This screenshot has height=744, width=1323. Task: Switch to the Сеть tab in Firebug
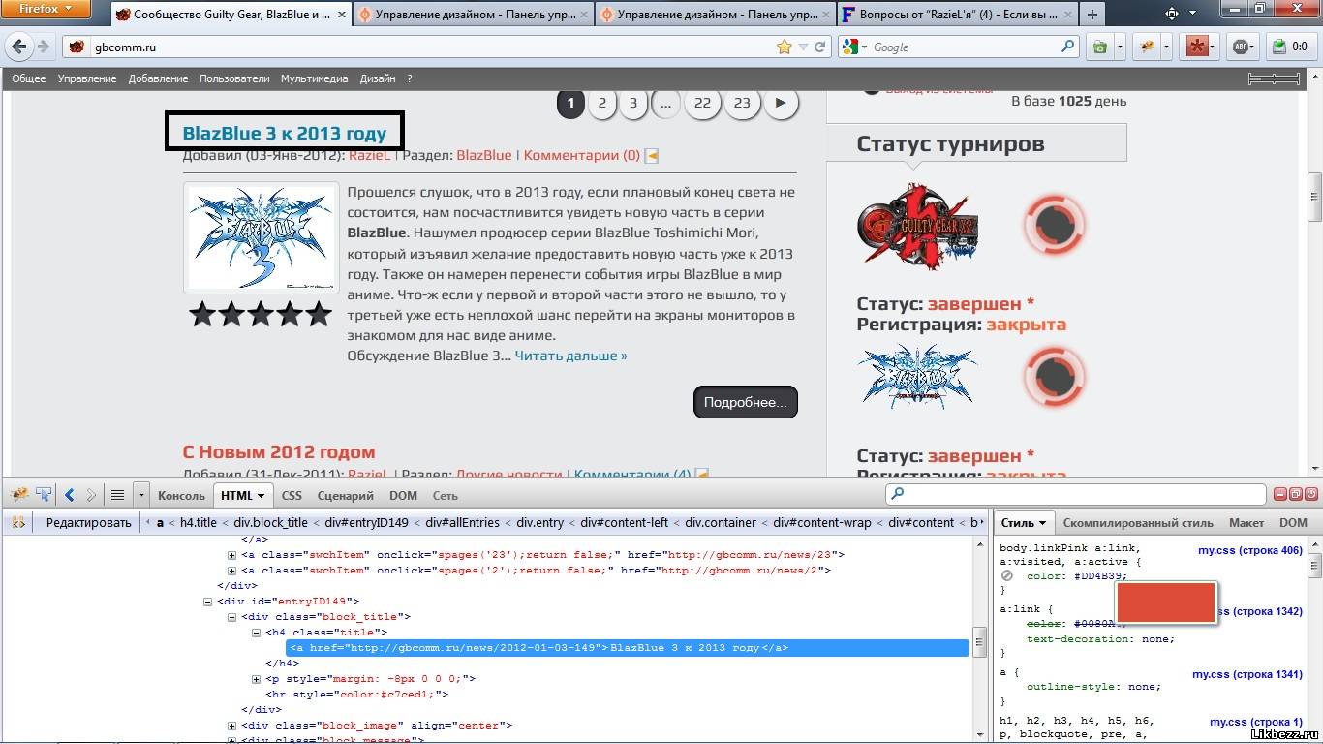[446, 495]
